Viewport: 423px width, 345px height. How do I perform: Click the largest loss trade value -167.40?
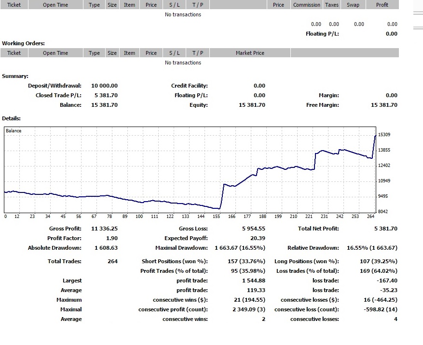tap(389, 281)
